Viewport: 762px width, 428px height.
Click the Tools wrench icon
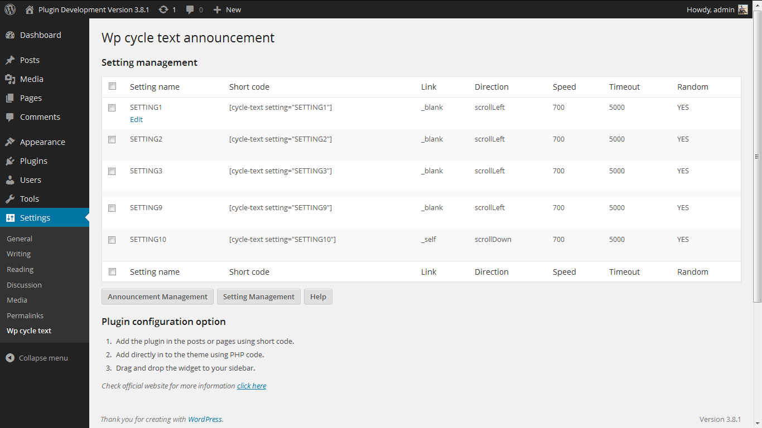pyautogui.click(x=10, y=199)
